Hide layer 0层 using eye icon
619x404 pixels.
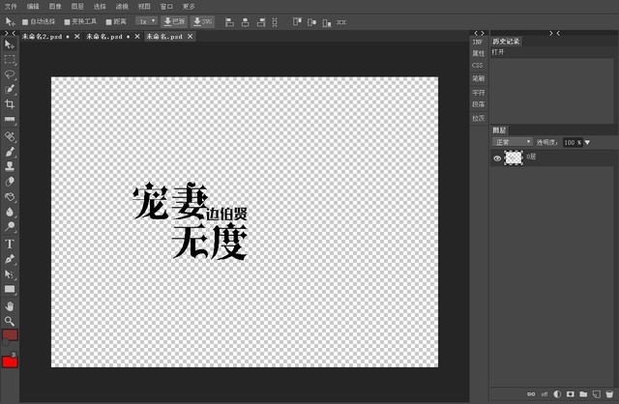497,157
